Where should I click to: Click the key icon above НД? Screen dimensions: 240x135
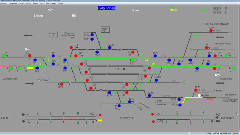click(27, 49)
